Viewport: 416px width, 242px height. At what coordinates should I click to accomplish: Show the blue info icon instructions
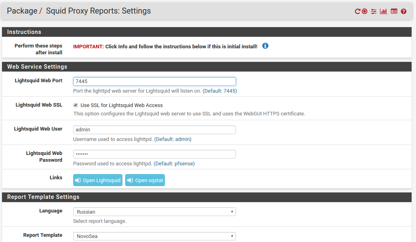[265, 46]
